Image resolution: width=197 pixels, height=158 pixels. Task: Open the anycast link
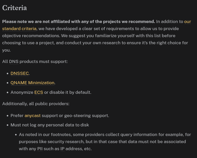click(x=32, y=116)
